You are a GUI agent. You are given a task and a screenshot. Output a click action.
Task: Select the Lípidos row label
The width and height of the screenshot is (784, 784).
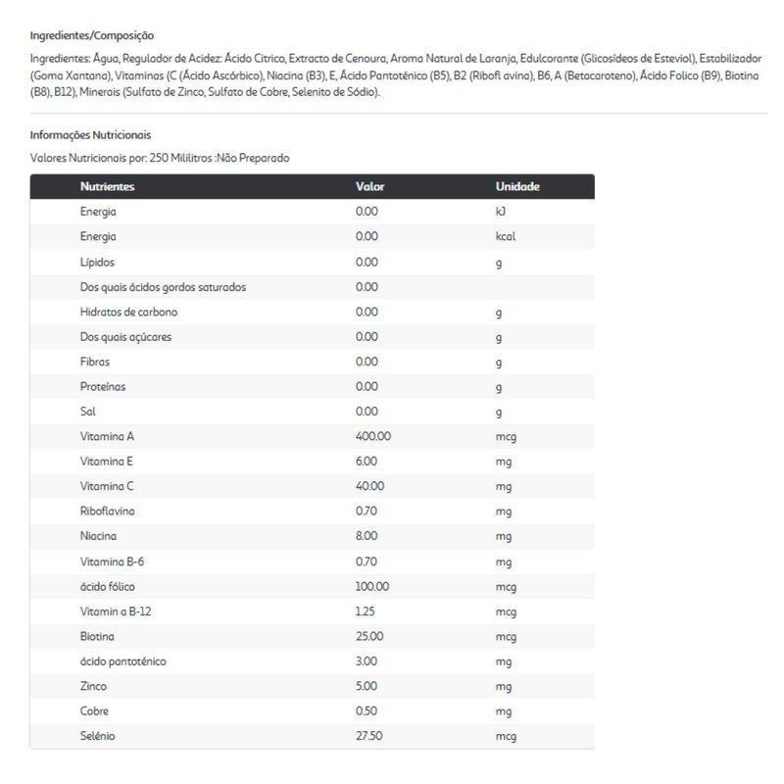98,262
